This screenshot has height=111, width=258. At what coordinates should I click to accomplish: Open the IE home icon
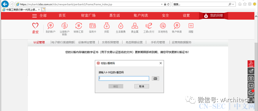coord(240,4)
